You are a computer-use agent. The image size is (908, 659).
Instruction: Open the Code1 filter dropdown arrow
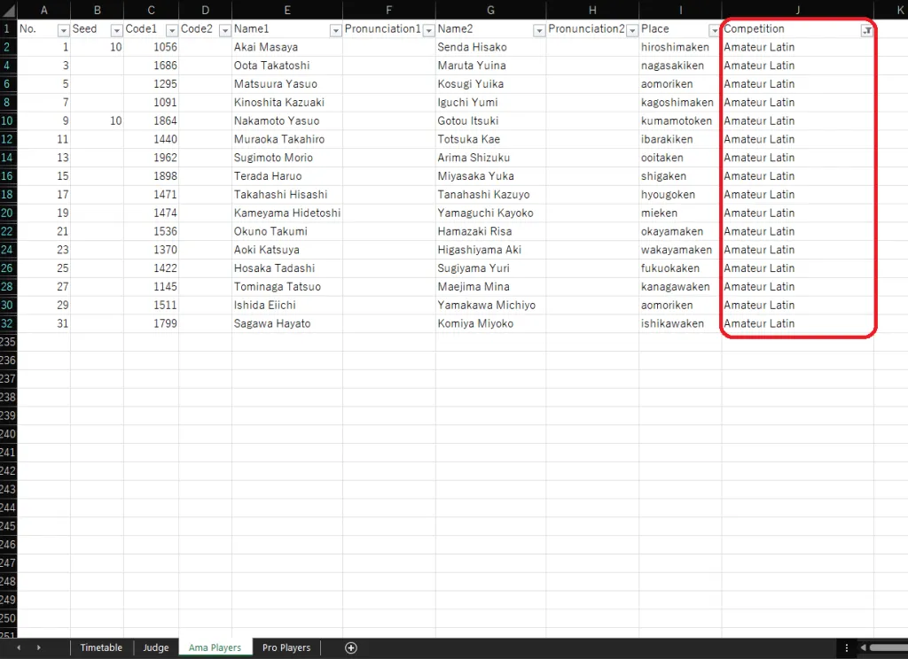click(170, 30)
